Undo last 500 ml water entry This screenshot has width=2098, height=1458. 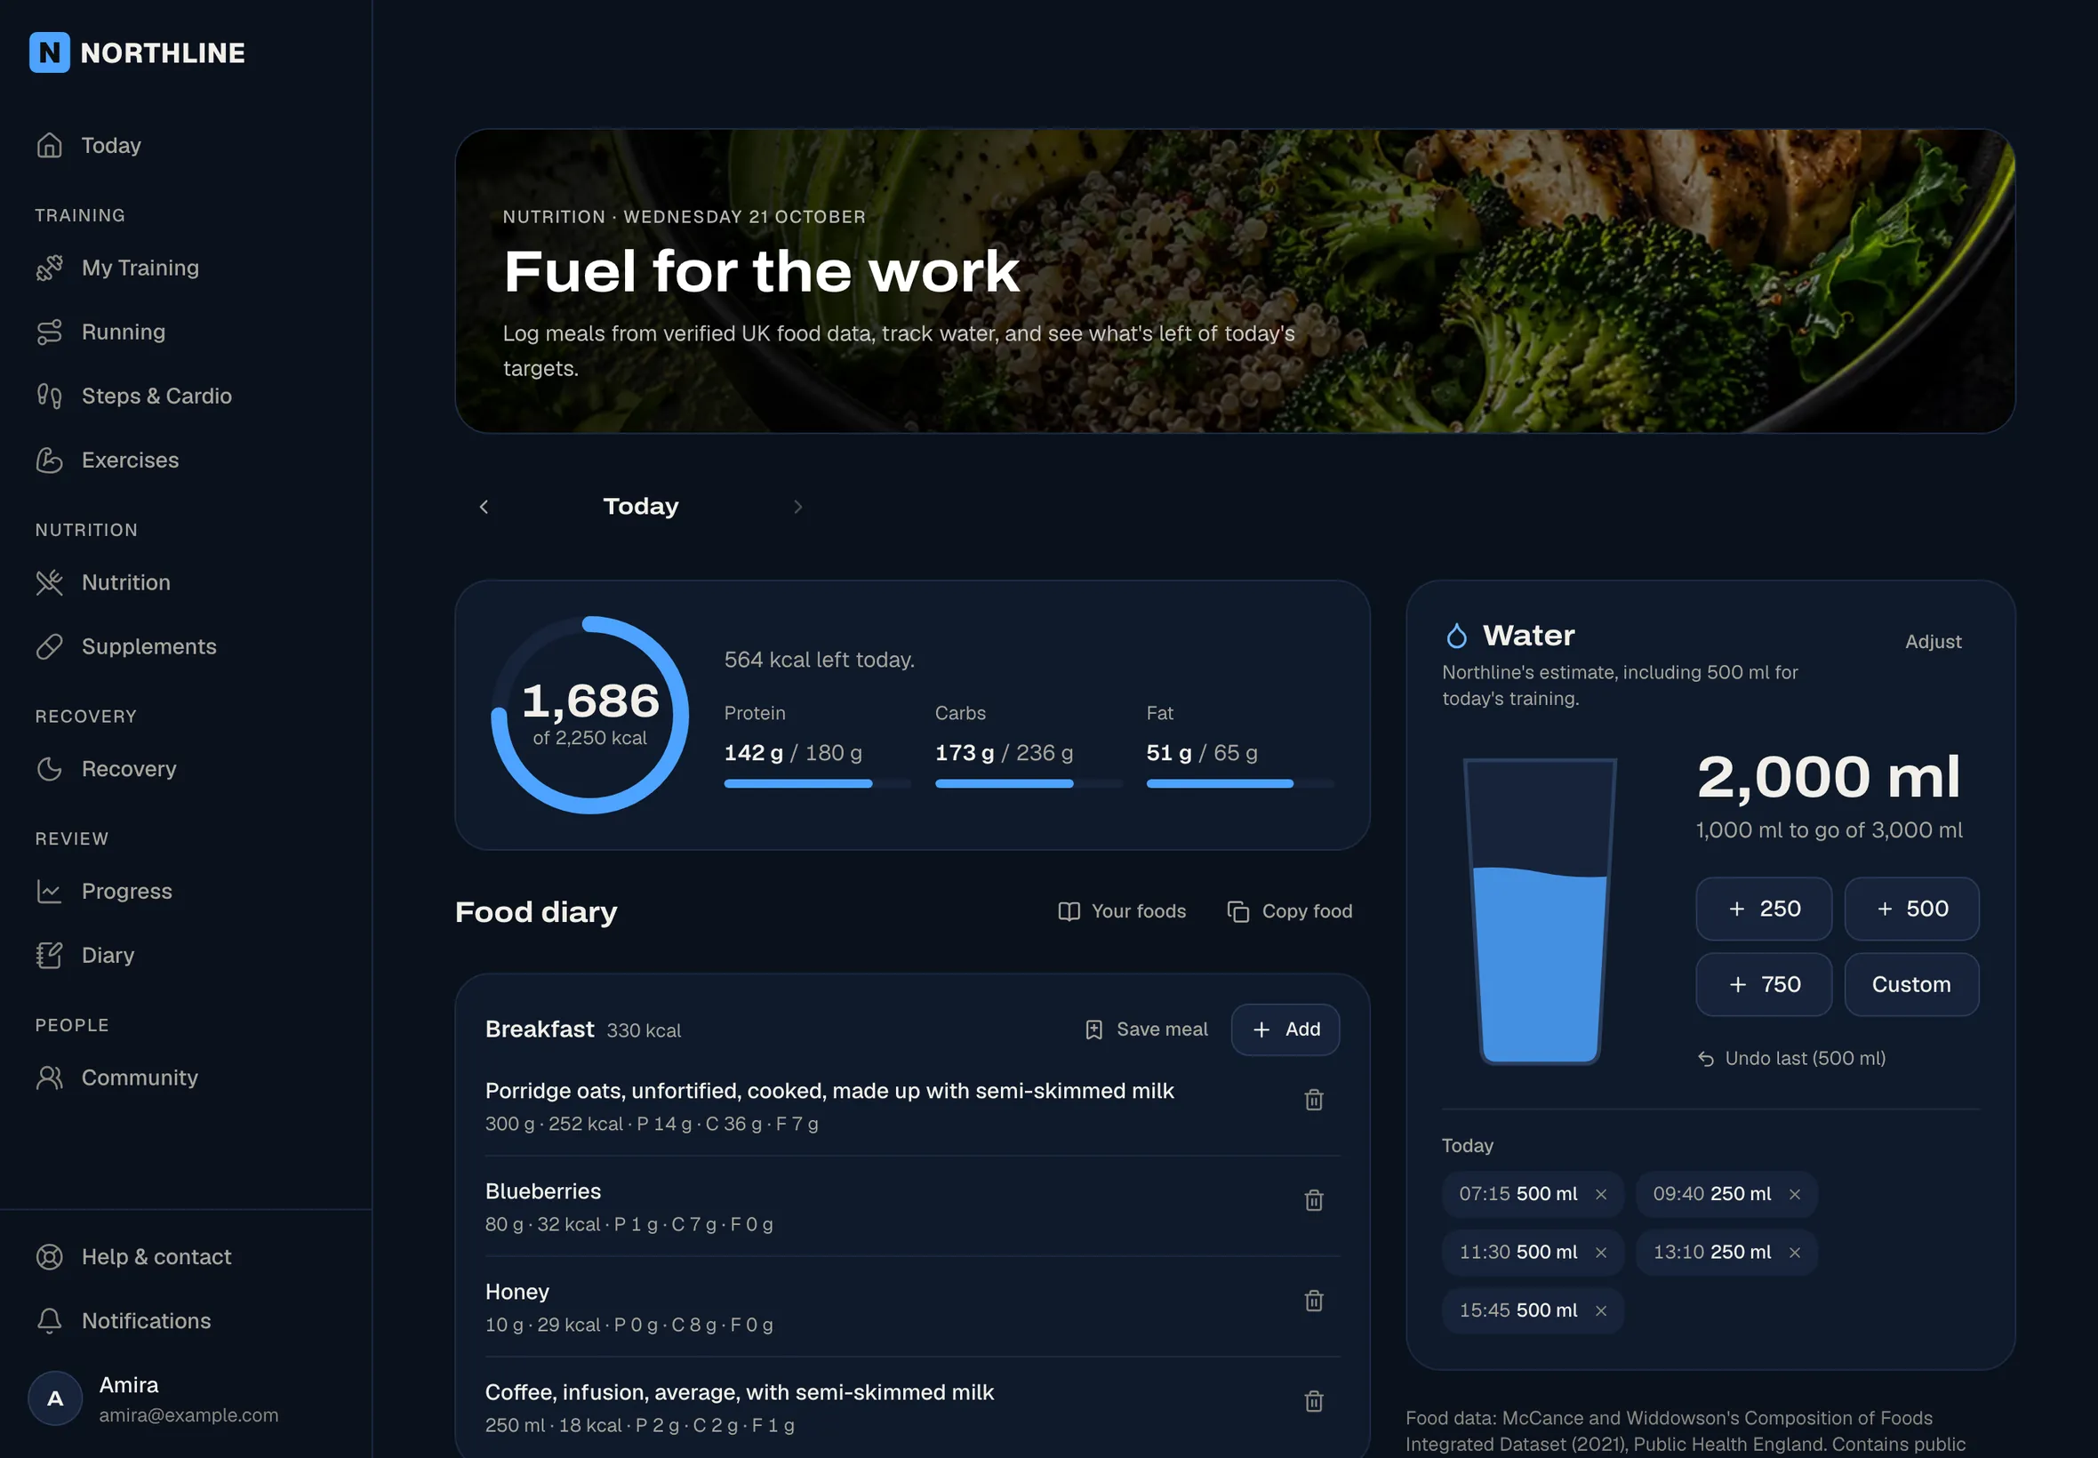pyautogui.click(x=1790, y=1058)
